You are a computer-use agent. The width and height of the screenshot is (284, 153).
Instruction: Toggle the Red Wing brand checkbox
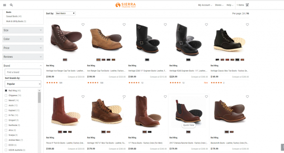[6, 91]
